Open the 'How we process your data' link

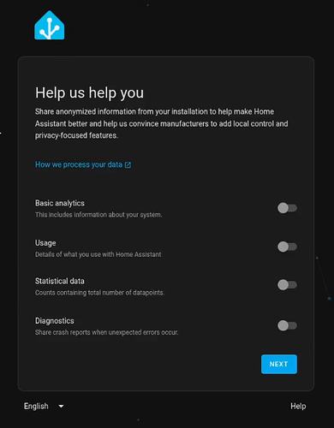tap(83, 164)
